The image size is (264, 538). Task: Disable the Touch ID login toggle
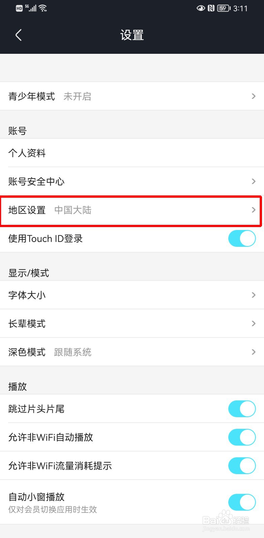242,238
